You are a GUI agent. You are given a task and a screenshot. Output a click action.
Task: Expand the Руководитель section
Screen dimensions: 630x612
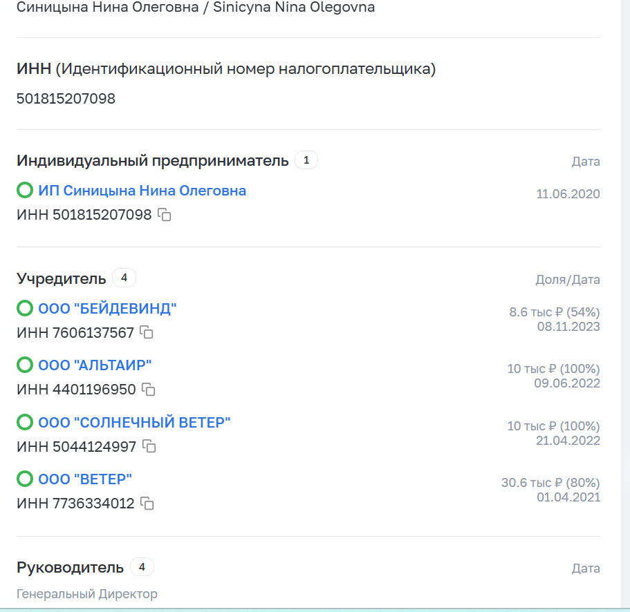(x=70, y=566)
